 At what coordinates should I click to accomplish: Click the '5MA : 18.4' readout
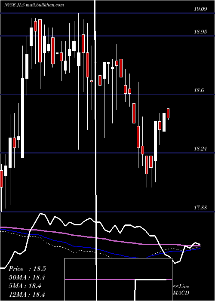click(25, 286)
